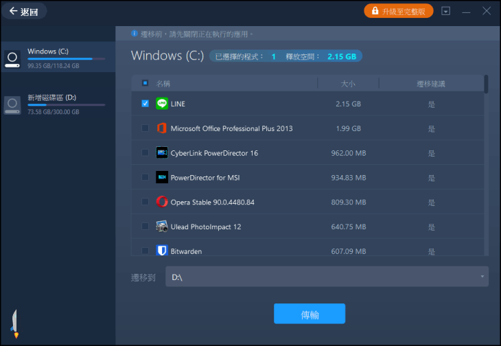Click the Microsoft Office icon

pos(162,128)
